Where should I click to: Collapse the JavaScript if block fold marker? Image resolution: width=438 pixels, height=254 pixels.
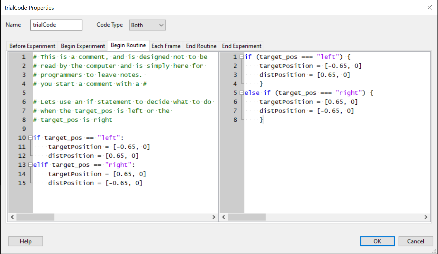coord(242,57)
